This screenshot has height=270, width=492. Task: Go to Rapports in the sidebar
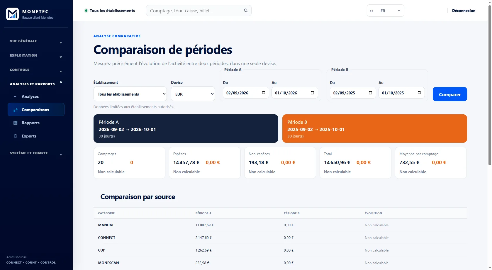tap(36, 123)
